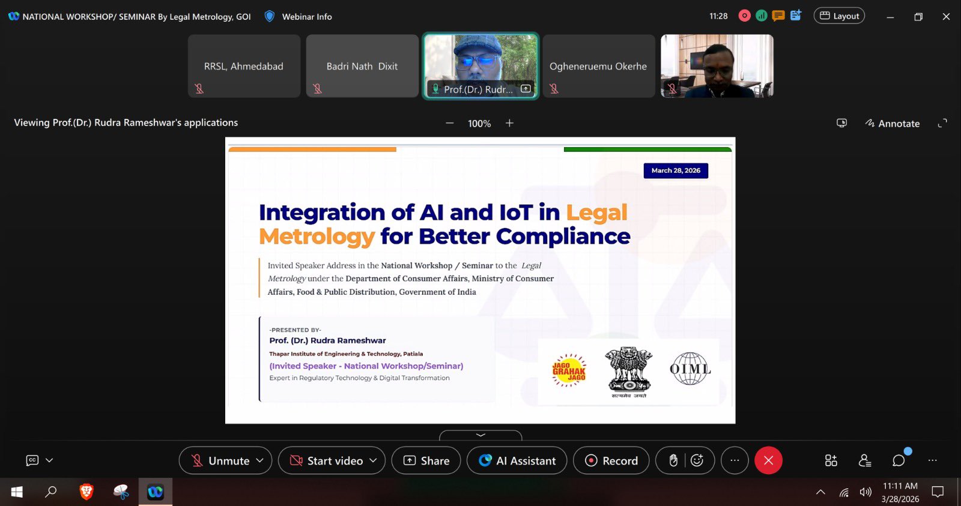
Task: Select Prof.(Dr.) Rudr... presenter video tile
Action: [480, 66]
